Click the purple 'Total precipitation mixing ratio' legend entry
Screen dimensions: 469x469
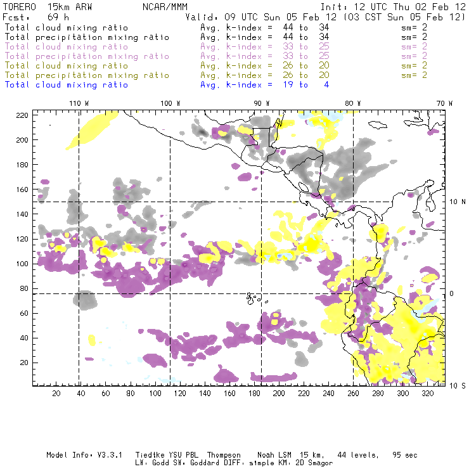[x=87, y=56]
